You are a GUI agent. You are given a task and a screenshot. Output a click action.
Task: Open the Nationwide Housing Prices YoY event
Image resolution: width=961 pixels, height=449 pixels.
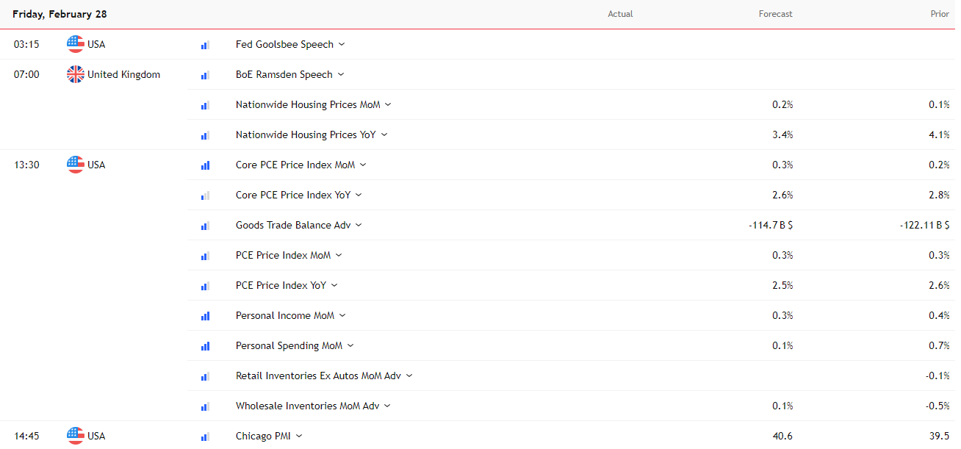point(306,134)
